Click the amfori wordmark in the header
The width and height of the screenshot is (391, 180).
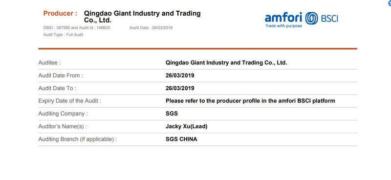click(x=284, y=18)
